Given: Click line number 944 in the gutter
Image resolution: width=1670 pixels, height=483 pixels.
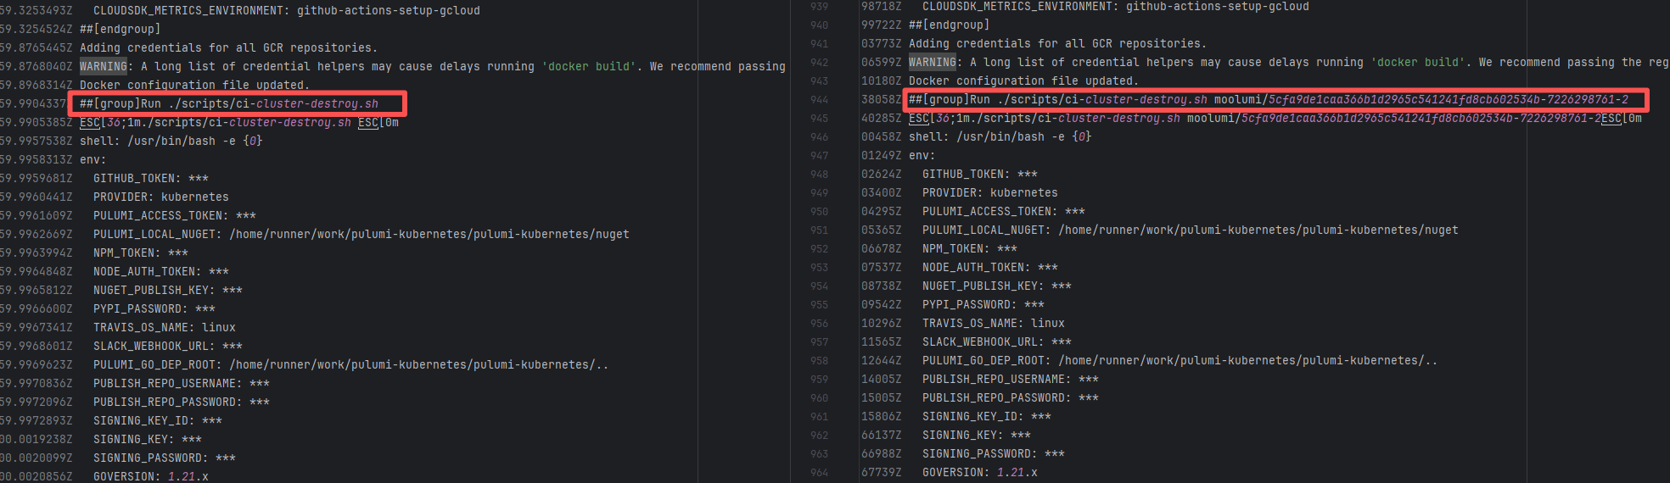Looking at the screenshot, I should (x=819, y=100).
